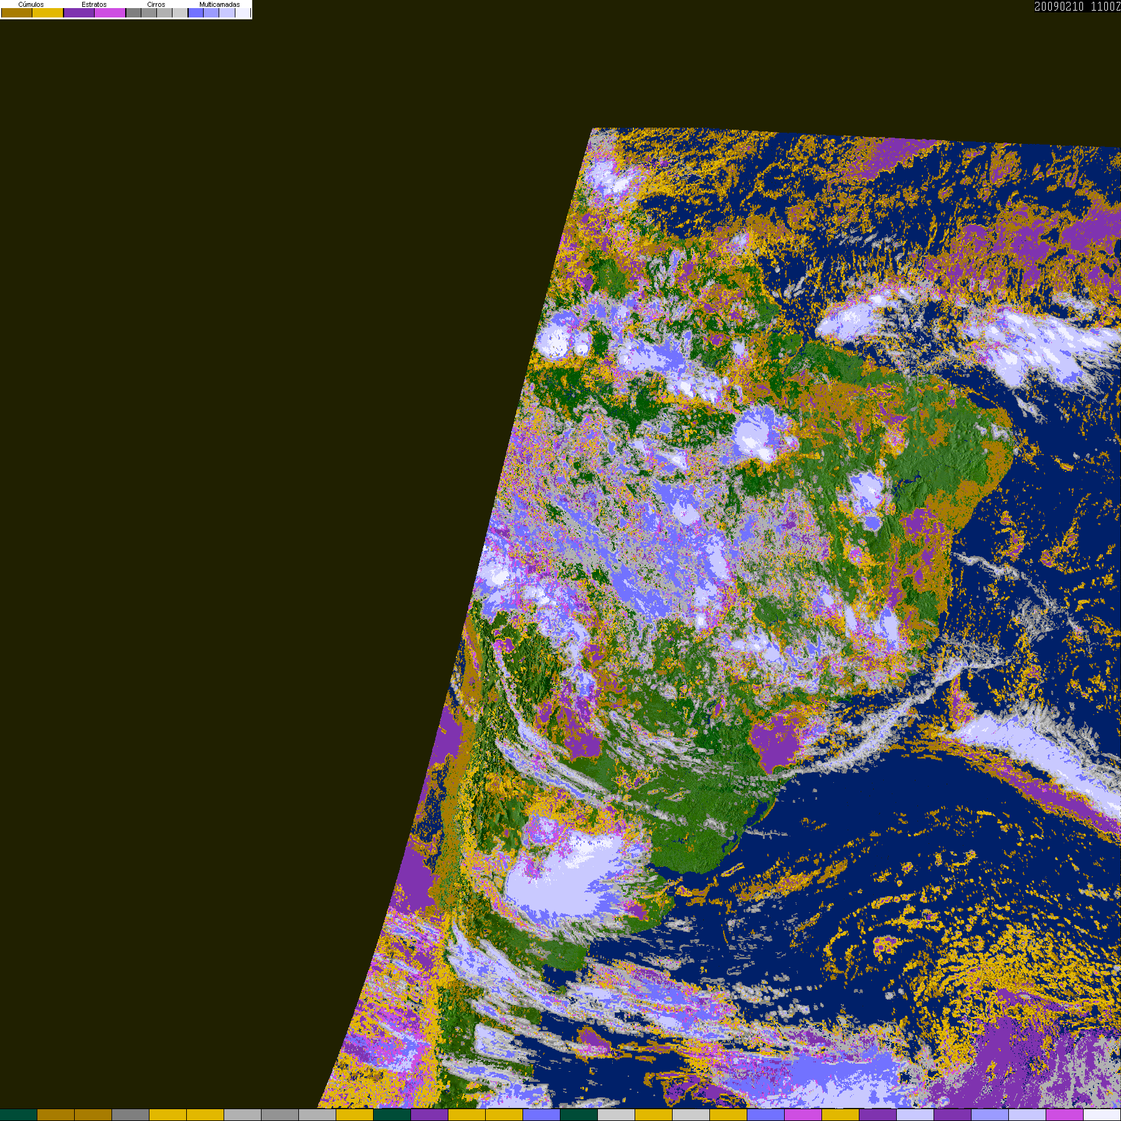Click the second-darkest gray Cirros swatch
The image size is (1121, 1121).
coord(149,13)
